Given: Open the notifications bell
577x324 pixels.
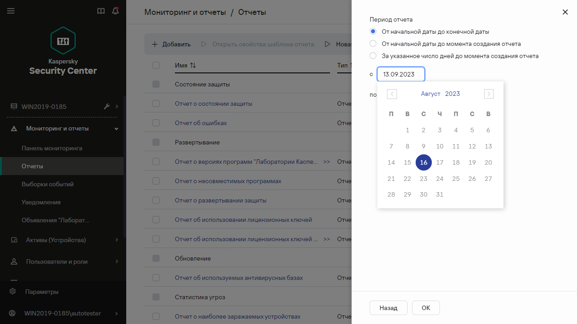Looking at the screenshot, I should point(115,11).
